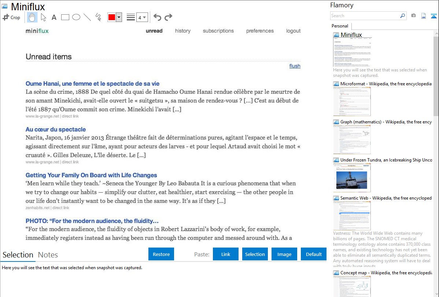The width and height of the screenshot is (439, 297).
Task: Click the Graph (mathematics) snapshot's browser icon
Action: [336, 122]
